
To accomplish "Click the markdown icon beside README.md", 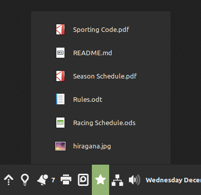I will point(60,53).
